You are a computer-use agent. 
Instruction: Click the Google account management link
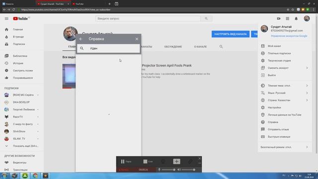pyautogui.click(x=289, y=36)
